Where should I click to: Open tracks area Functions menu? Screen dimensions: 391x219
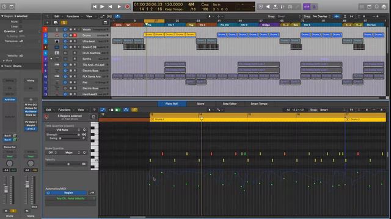click(x=73, y=16)
